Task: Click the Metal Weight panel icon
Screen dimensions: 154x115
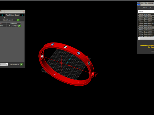Action: pos(139,4)
